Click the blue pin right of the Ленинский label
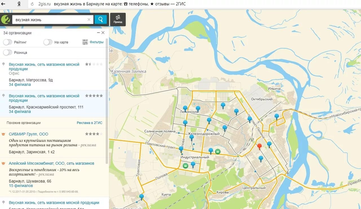 tap(198, 108)
